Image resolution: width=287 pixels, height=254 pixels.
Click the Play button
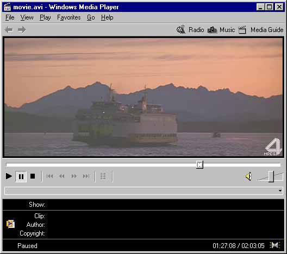[x=9, y=176]
